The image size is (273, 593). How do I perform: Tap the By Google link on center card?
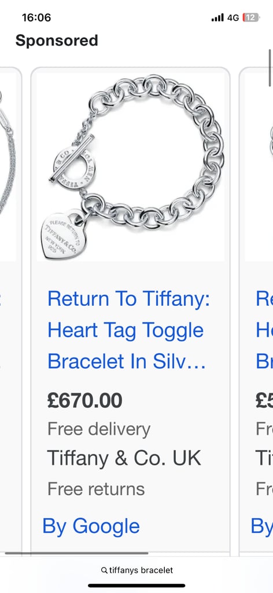click(x=91, y=526)
